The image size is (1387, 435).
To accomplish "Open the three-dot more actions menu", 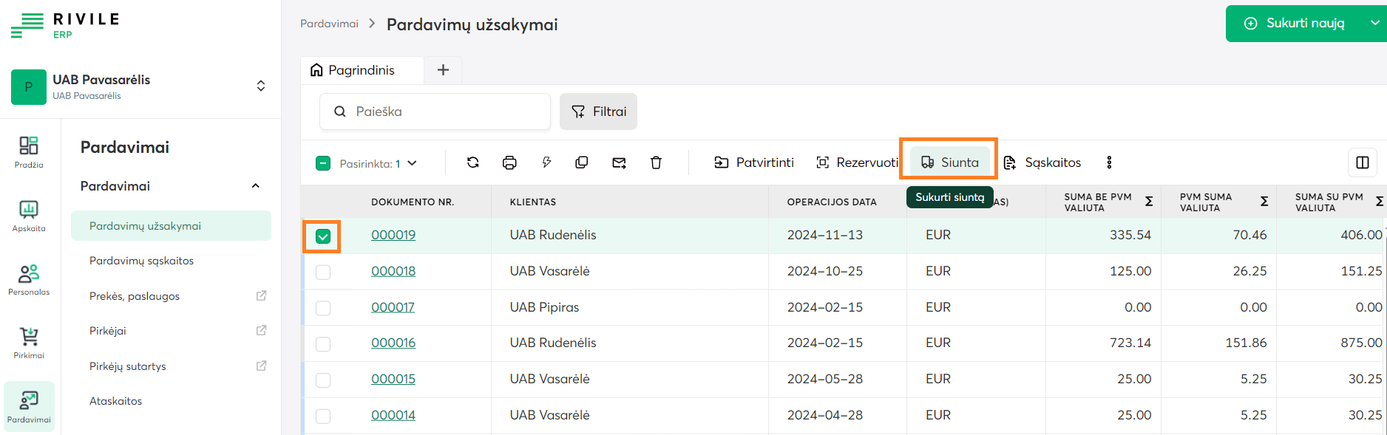I will (1109, 162).
